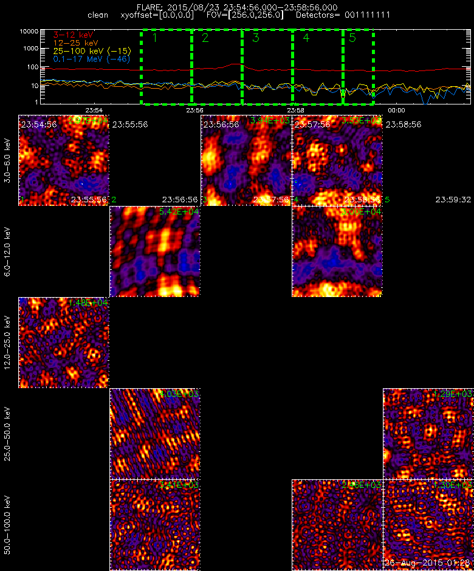
Task: Click the 4.03E+03 value label
Action: click(x=179, y=394)
